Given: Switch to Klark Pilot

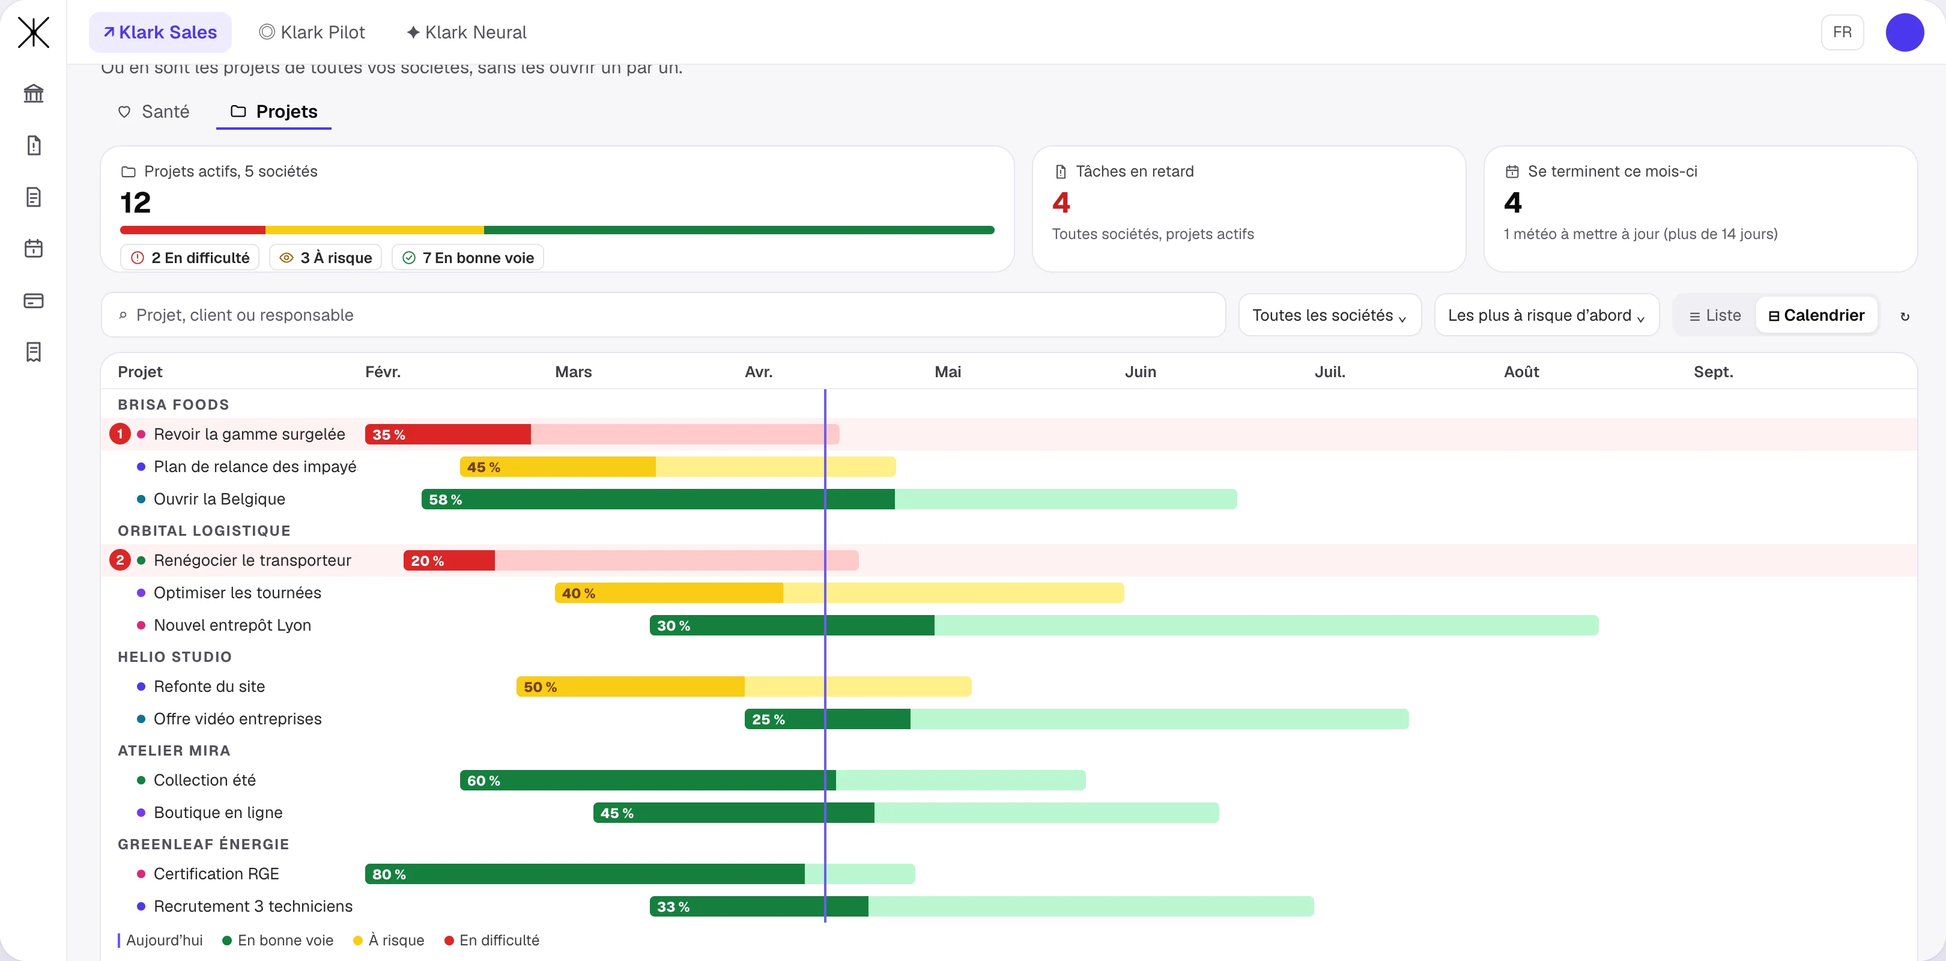Looking at the screenshot, I should [x=312, y=32].
